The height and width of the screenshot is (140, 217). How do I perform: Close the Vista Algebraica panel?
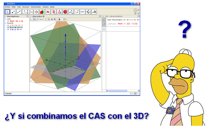pyautogui.click(x=27, y=16)
